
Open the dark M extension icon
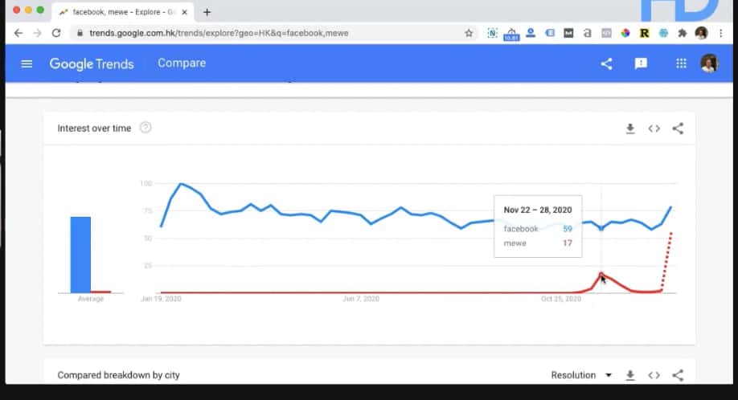coord(568,33)
